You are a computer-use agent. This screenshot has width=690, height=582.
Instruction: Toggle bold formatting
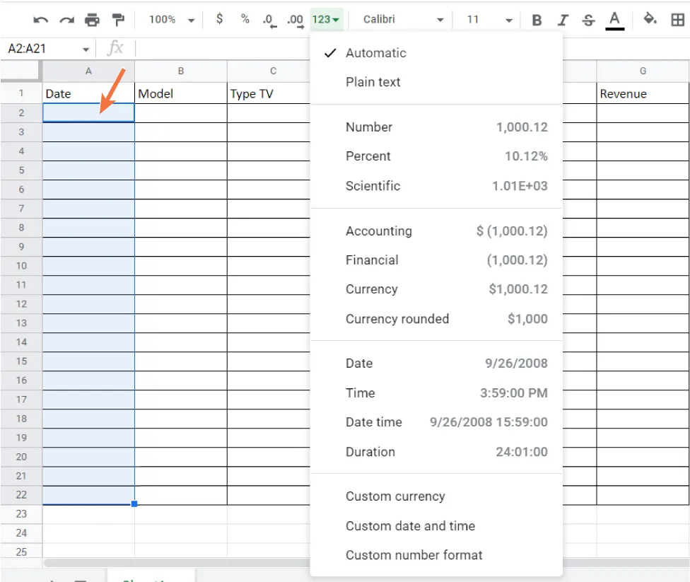(536, 20)
